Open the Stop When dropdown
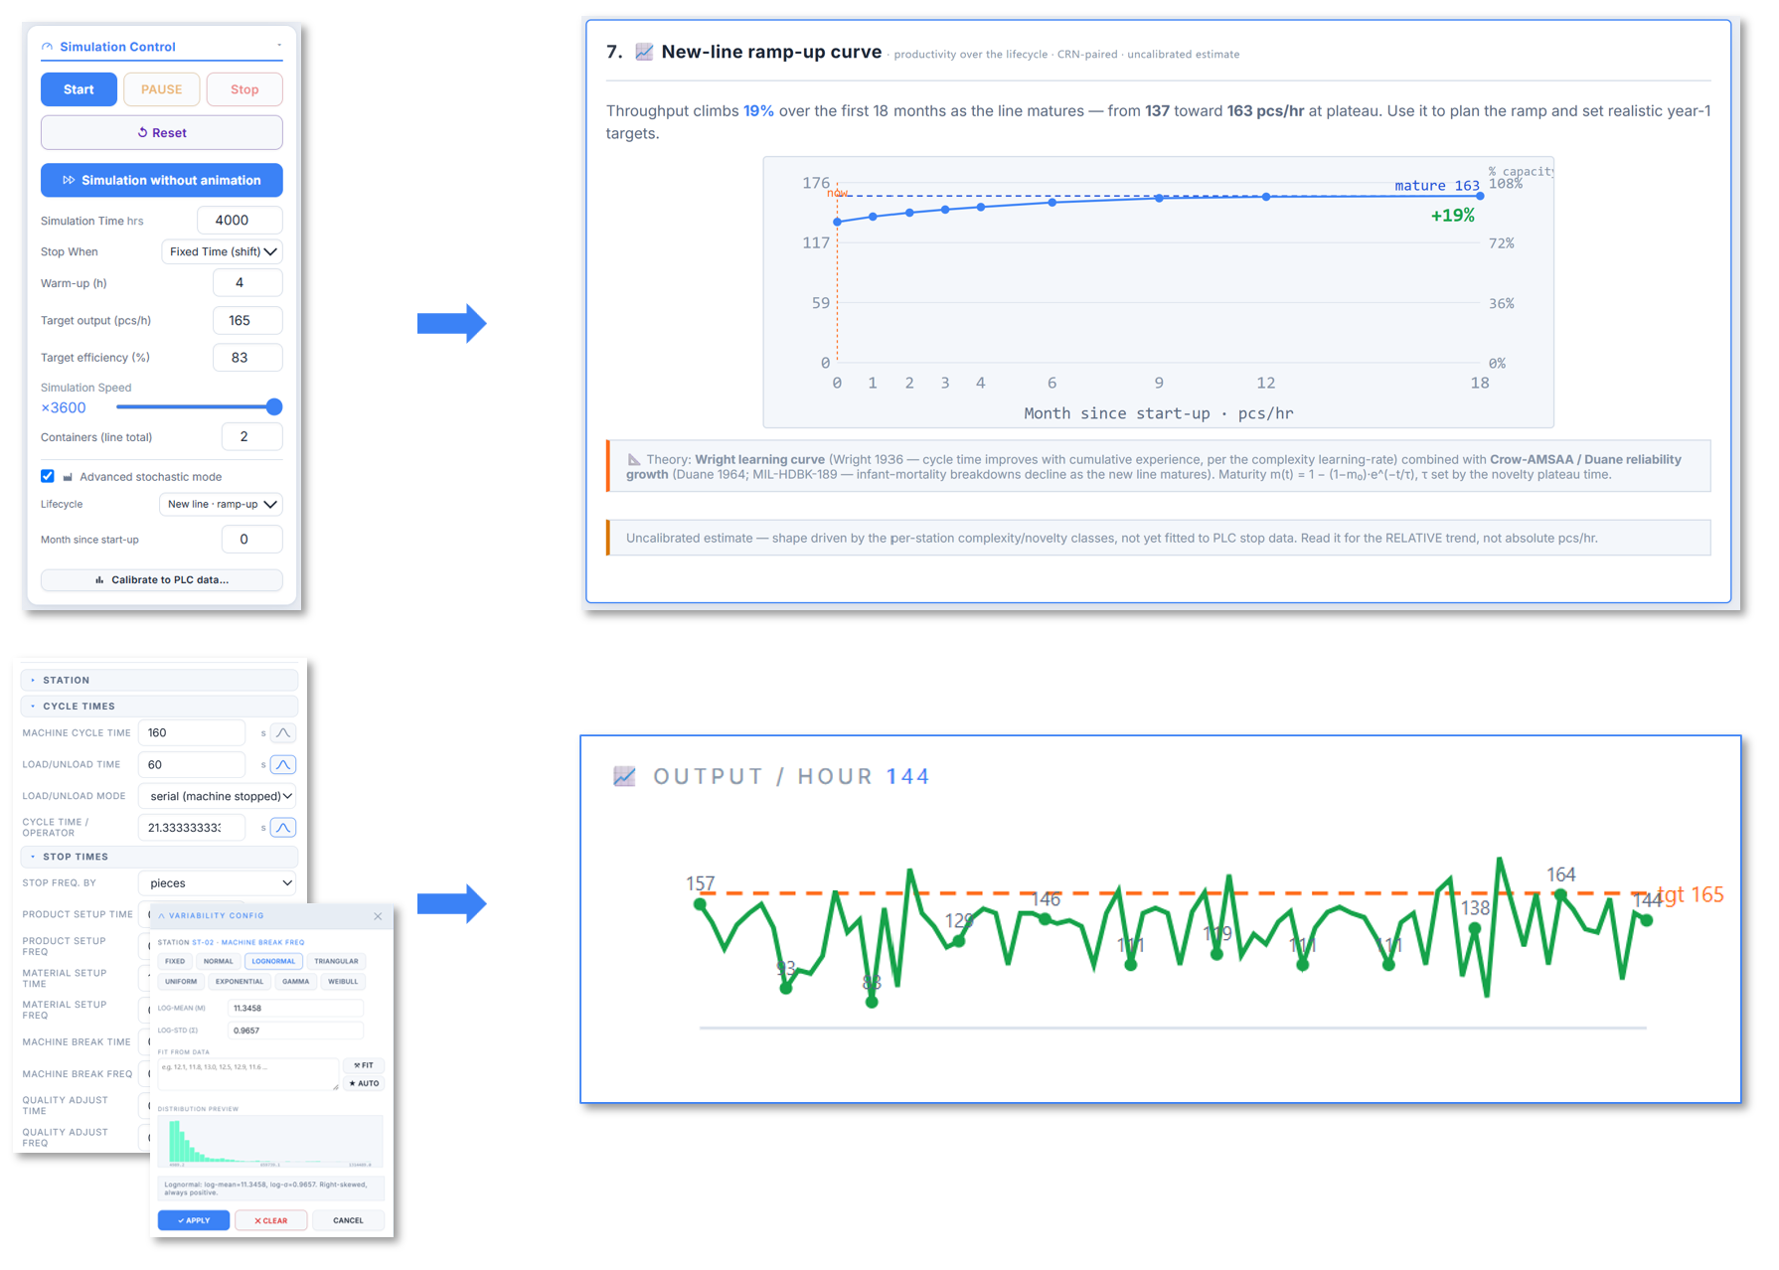Image resolution: width=1779 pixels, height=1270 pixels. [222, 251]
